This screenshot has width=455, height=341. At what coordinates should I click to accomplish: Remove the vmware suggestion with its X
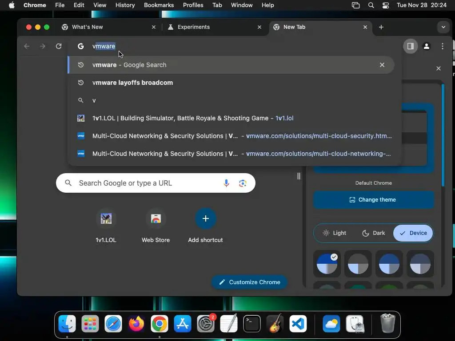pyautogui.click(x=382, y=65)
